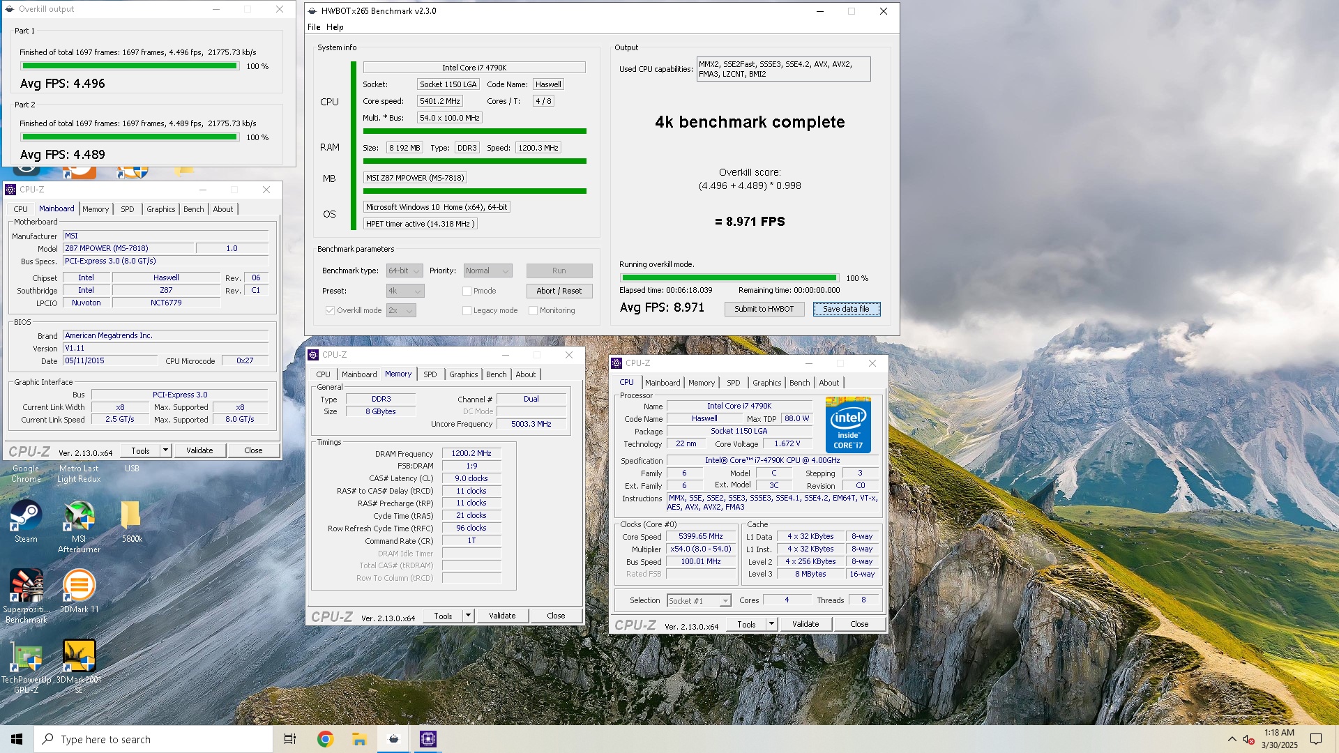1339x753 pixels.
Task: Switch to Bench tab in processor CPU-Z window
Action: 800,383
